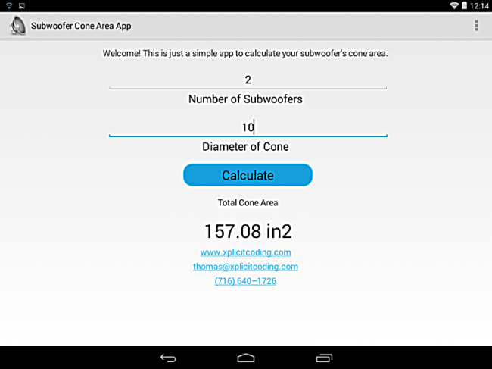Tap the battery status icon
Image resolution: width=492 pixels, height=369 pixels.
click(466, 5)
